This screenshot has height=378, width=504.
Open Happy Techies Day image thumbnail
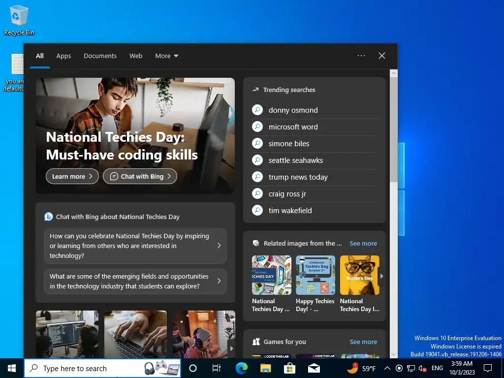pyautogui.click(x=315, y=275)
